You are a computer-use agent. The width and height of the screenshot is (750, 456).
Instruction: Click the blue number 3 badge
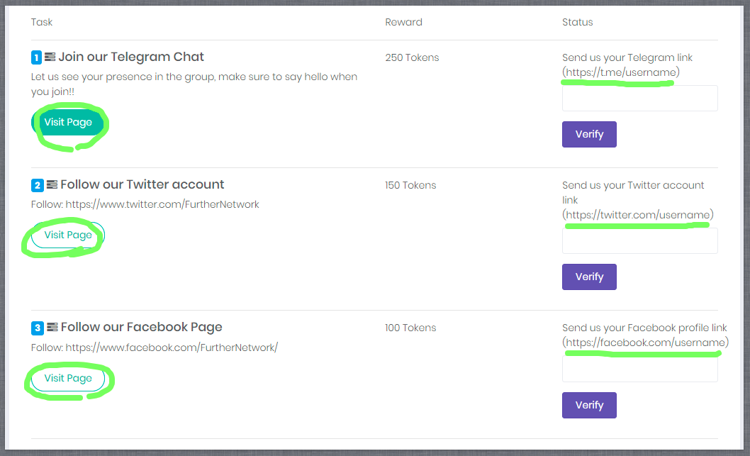tap(37, 328)
